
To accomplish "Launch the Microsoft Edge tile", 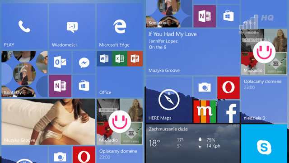I will point(120,26).
